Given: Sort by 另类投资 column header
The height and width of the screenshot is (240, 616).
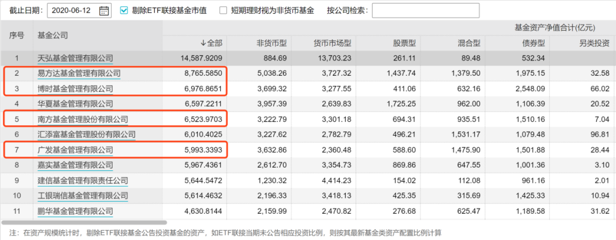Looking at the screenshot, I should point(595,43).
